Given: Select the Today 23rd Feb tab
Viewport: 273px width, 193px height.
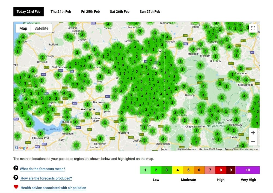Looking at the screenshot, I should pyautogui.click(x=28, y=12).
